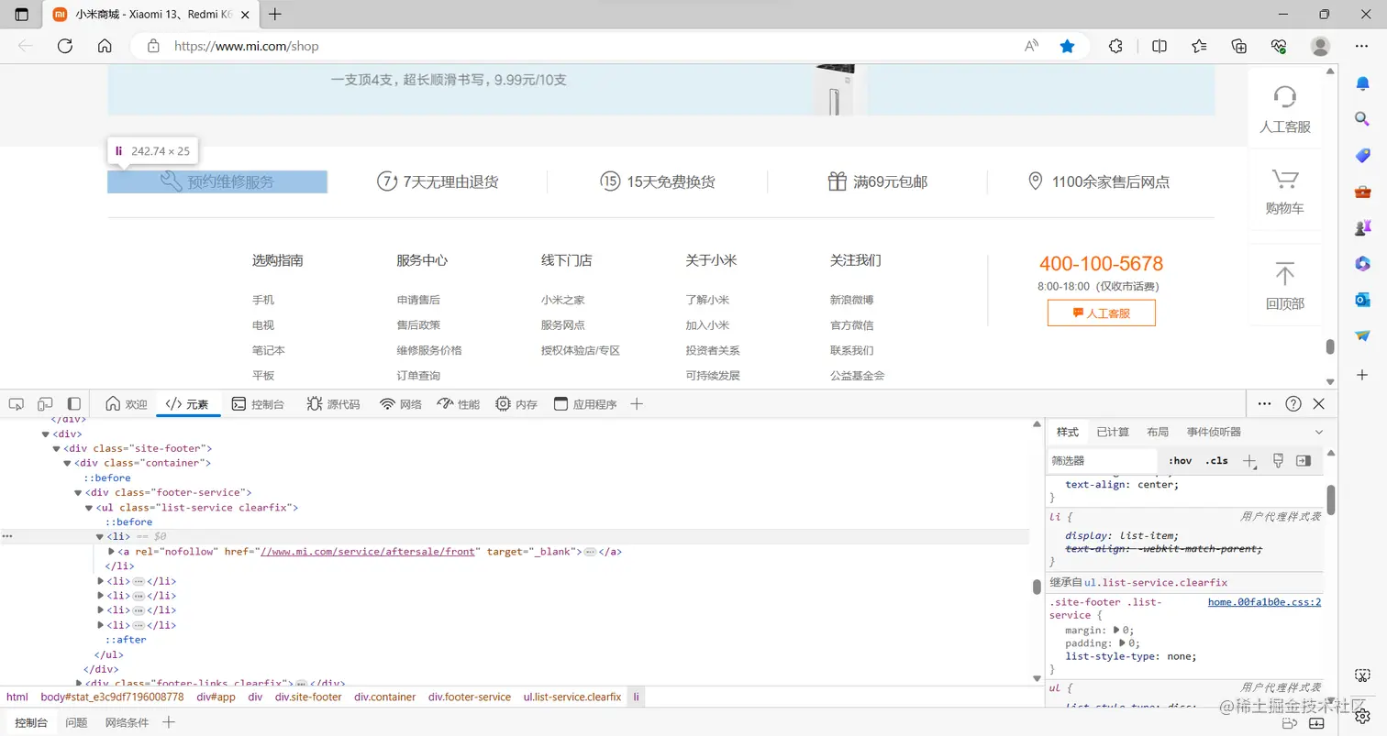Viewport: 1387px width, 736px height.
Task: Close the DevTools panel
Action: click(x=1319, y=404)
